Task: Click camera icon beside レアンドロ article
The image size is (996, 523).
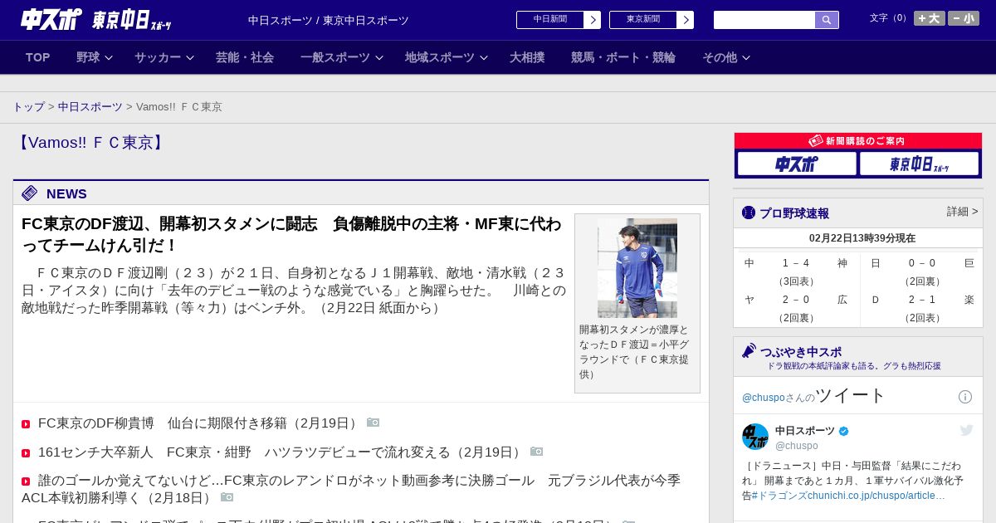Action: point(227,497)
